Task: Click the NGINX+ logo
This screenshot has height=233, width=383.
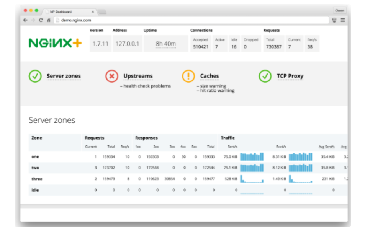Action: pyautogui.click(x=55, y=43)
